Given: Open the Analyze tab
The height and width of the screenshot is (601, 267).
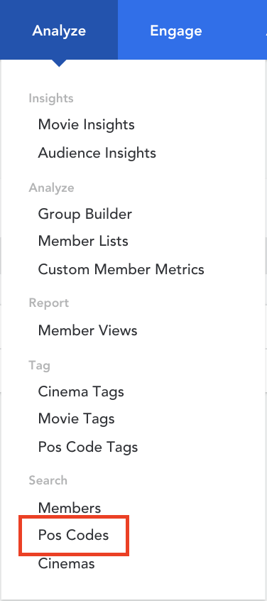Looking at the screenshot, I should [59, 30].
